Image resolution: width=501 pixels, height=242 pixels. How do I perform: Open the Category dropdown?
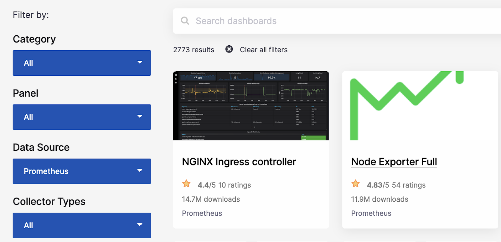click(82, 63)
